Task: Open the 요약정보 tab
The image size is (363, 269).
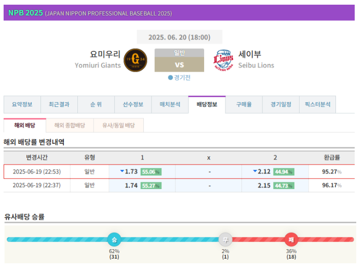Action: pos(22,104)
